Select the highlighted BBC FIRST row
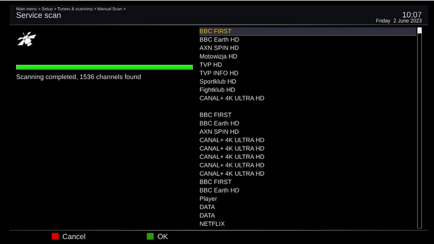The height and width of the screenshot is (244, 434). click(x=307, y=32)
